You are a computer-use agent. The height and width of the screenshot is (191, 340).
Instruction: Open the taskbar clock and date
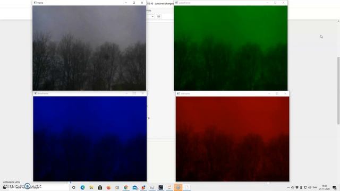pyautogui.click(x=325, y=187)
